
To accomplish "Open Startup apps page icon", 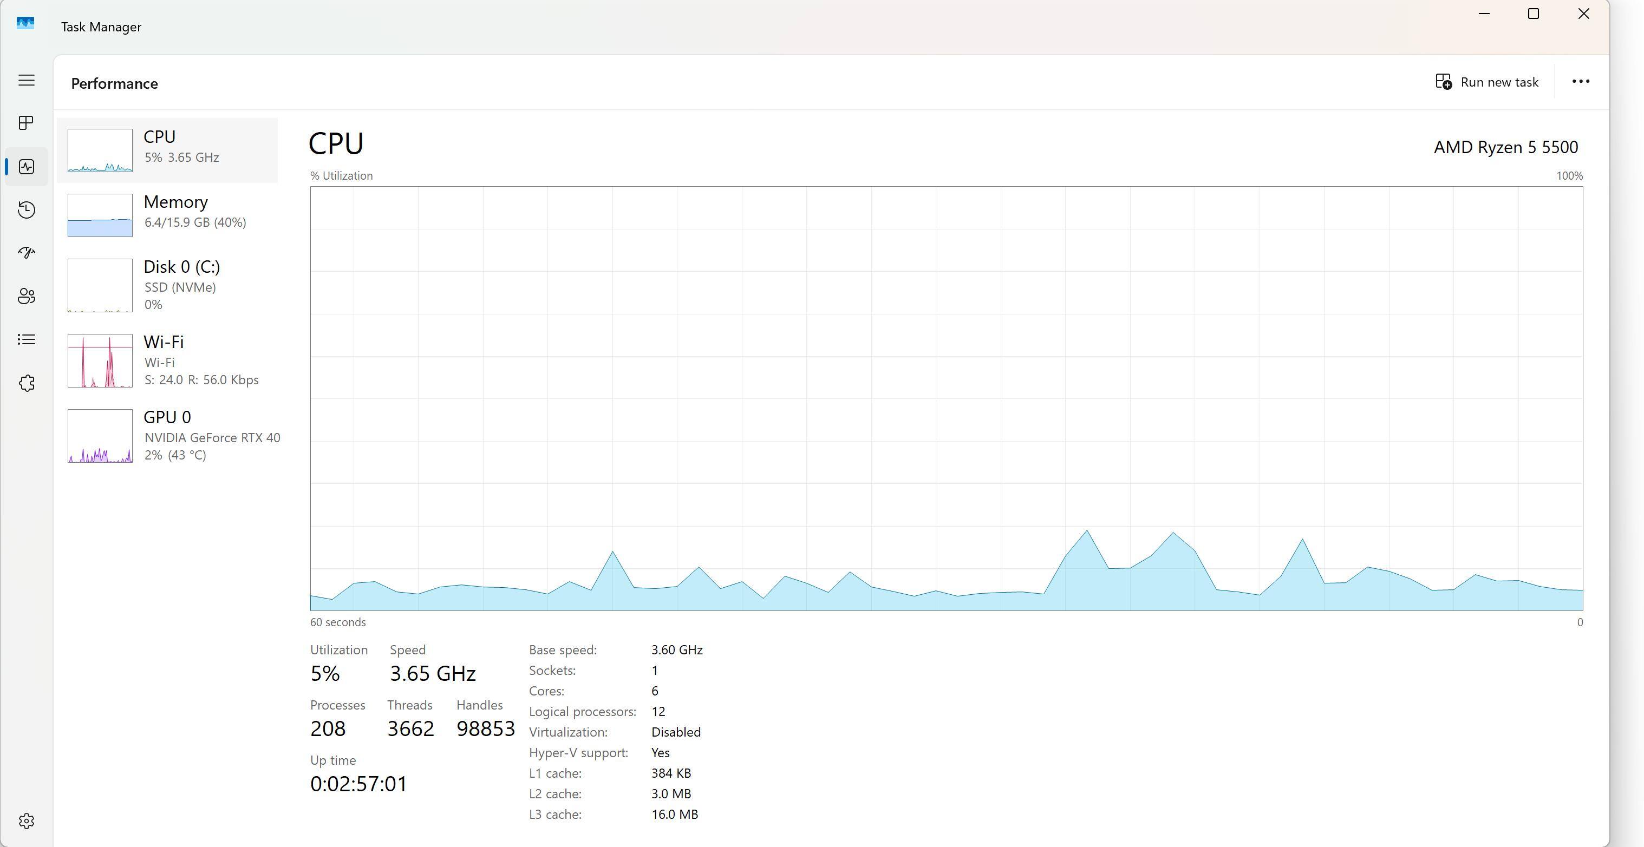I will (x=26, y=253).
